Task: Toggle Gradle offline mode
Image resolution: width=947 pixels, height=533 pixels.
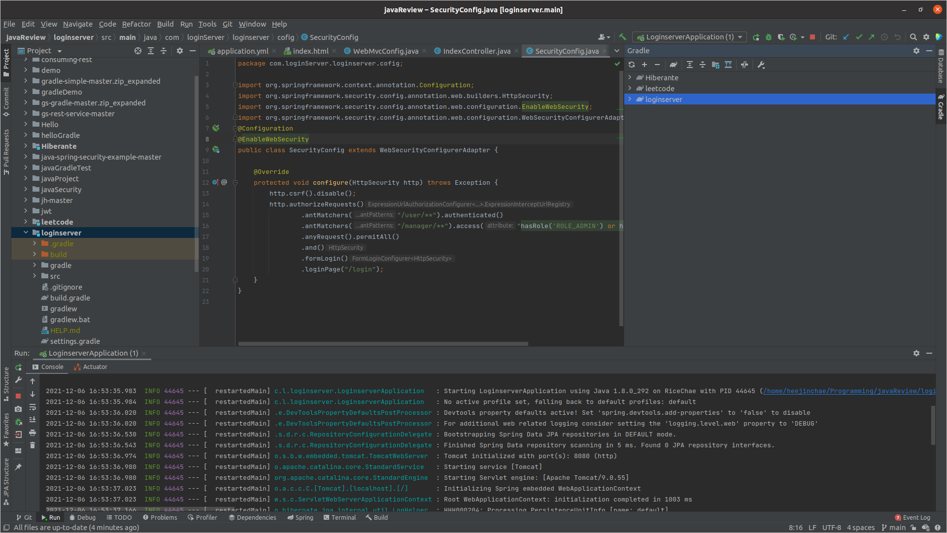Action: click(744, 65)
